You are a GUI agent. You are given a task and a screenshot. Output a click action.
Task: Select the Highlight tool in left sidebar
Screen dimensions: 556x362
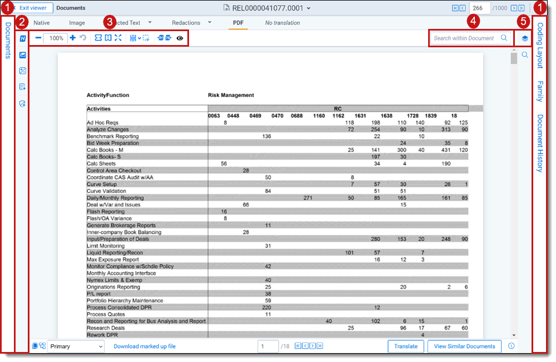tap(23, 38)
